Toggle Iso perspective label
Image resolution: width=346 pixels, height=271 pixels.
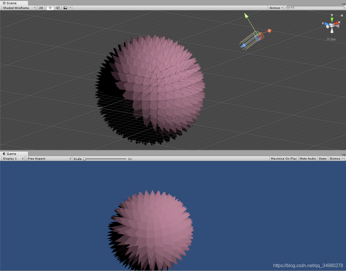click(x=331, y=39)
